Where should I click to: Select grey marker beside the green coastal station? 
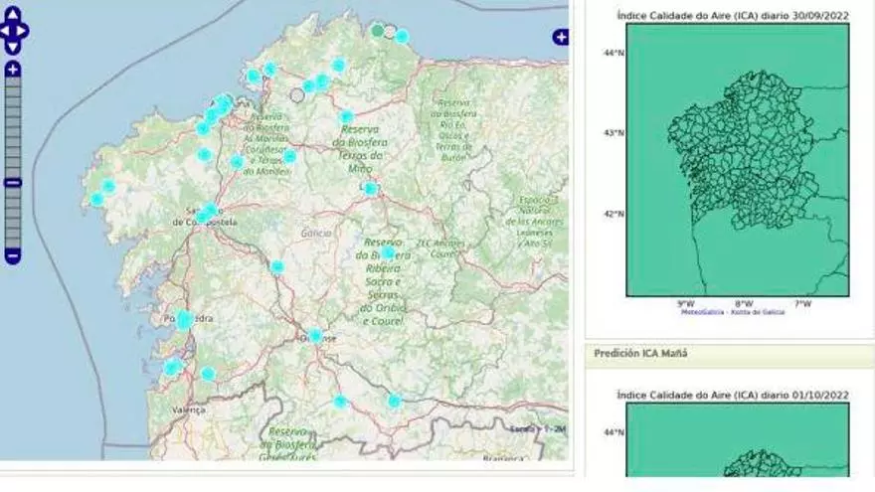(x=391, y=32)
